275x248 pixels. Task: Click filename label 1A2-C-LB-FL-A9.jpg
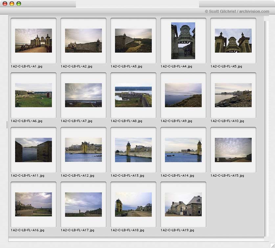coord(176,121)
